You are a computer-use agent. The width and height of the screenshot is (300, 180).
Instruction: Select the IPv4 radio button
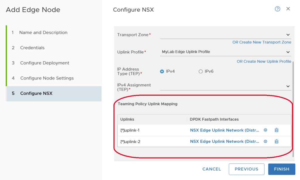[162, 71]
